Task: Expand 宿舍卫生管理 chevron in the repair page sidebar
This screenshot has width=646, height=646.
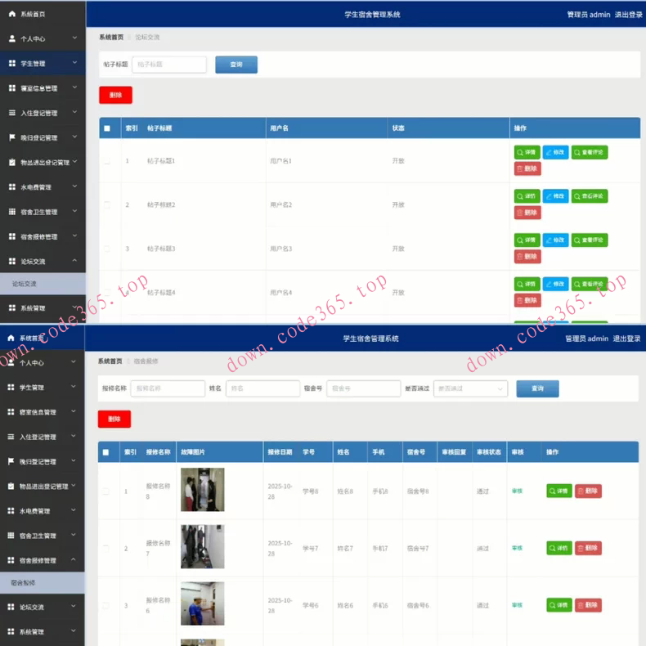Action: coord(74,535)
